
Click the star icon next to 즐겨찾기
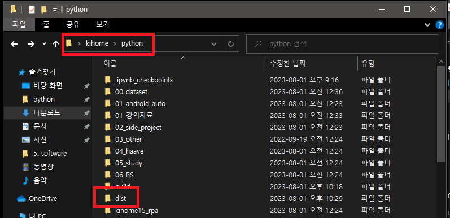tap(22, 72)
